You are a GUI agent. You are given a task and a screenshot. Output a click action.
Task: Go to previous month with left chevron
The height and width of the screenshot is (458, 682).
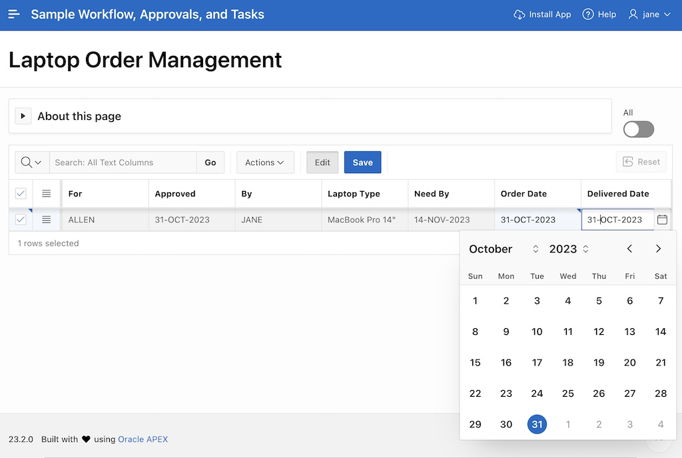point(629,248)
